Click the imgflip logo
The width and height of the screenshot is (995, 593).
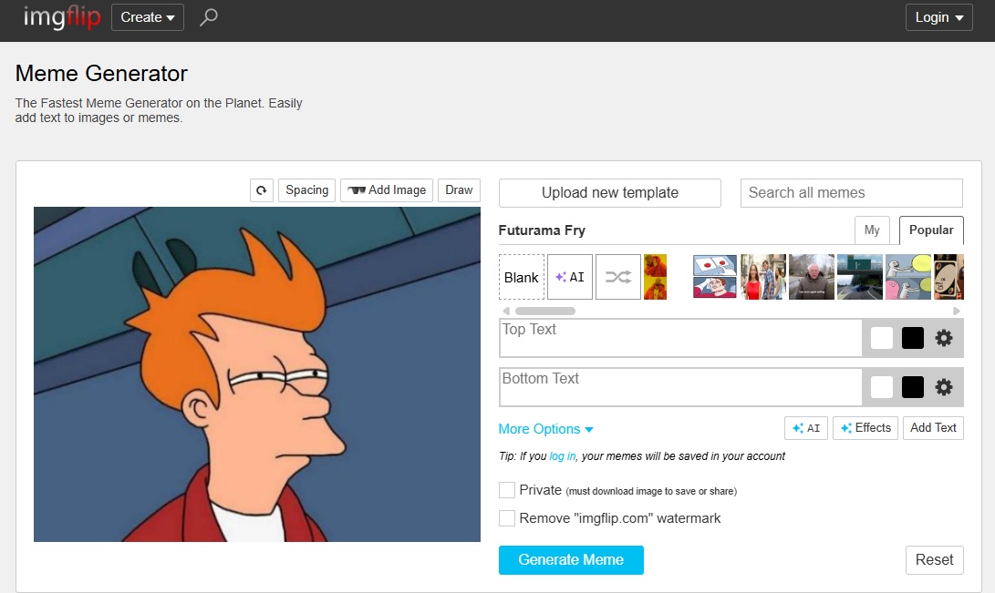[x=62, y=17]
